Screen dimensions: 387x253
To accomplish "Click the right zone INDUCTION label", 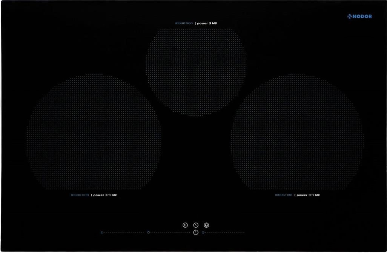I will pyautogui.click(x=283, y=195).
